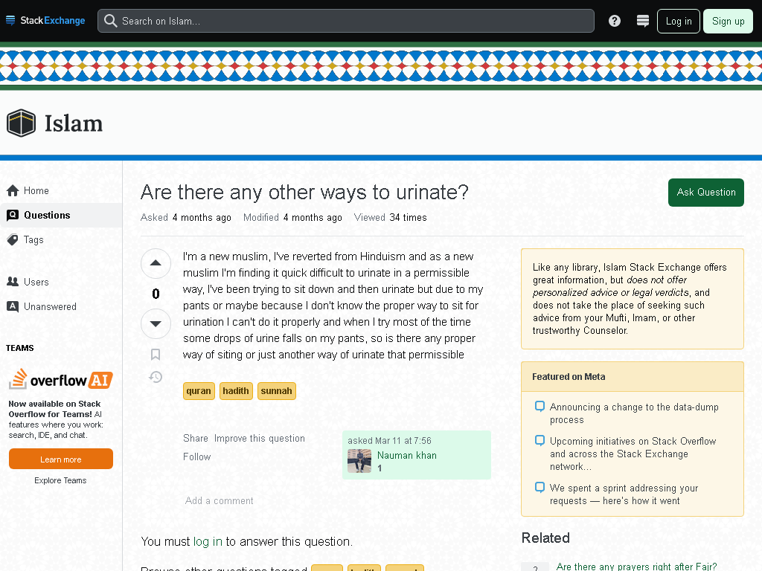Viewport: 762px width, 571px height.
Task: Open Tags in sidebar
Action: coord(61,240)
